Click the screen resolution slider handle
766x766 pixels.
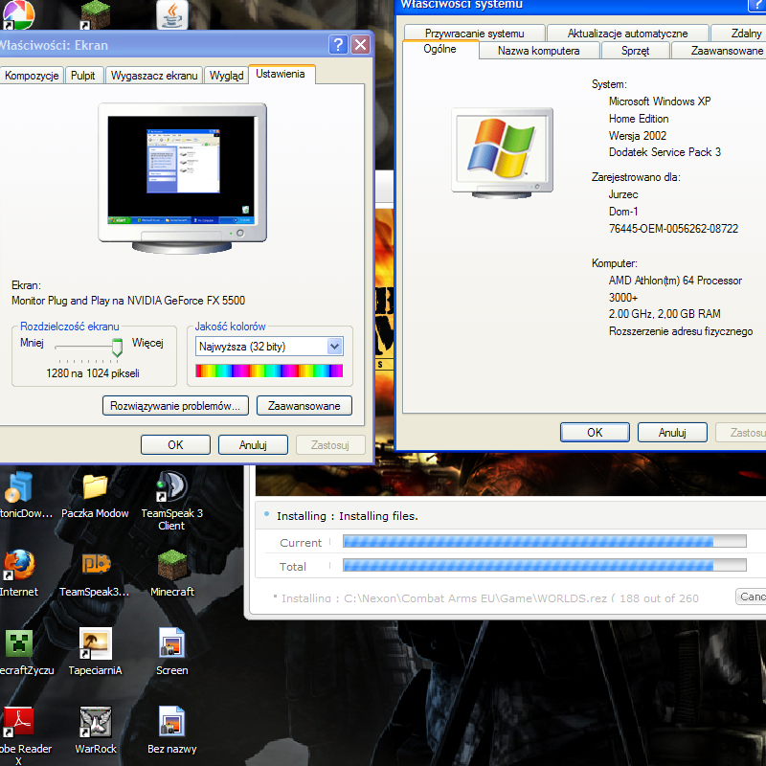point(117,347)
